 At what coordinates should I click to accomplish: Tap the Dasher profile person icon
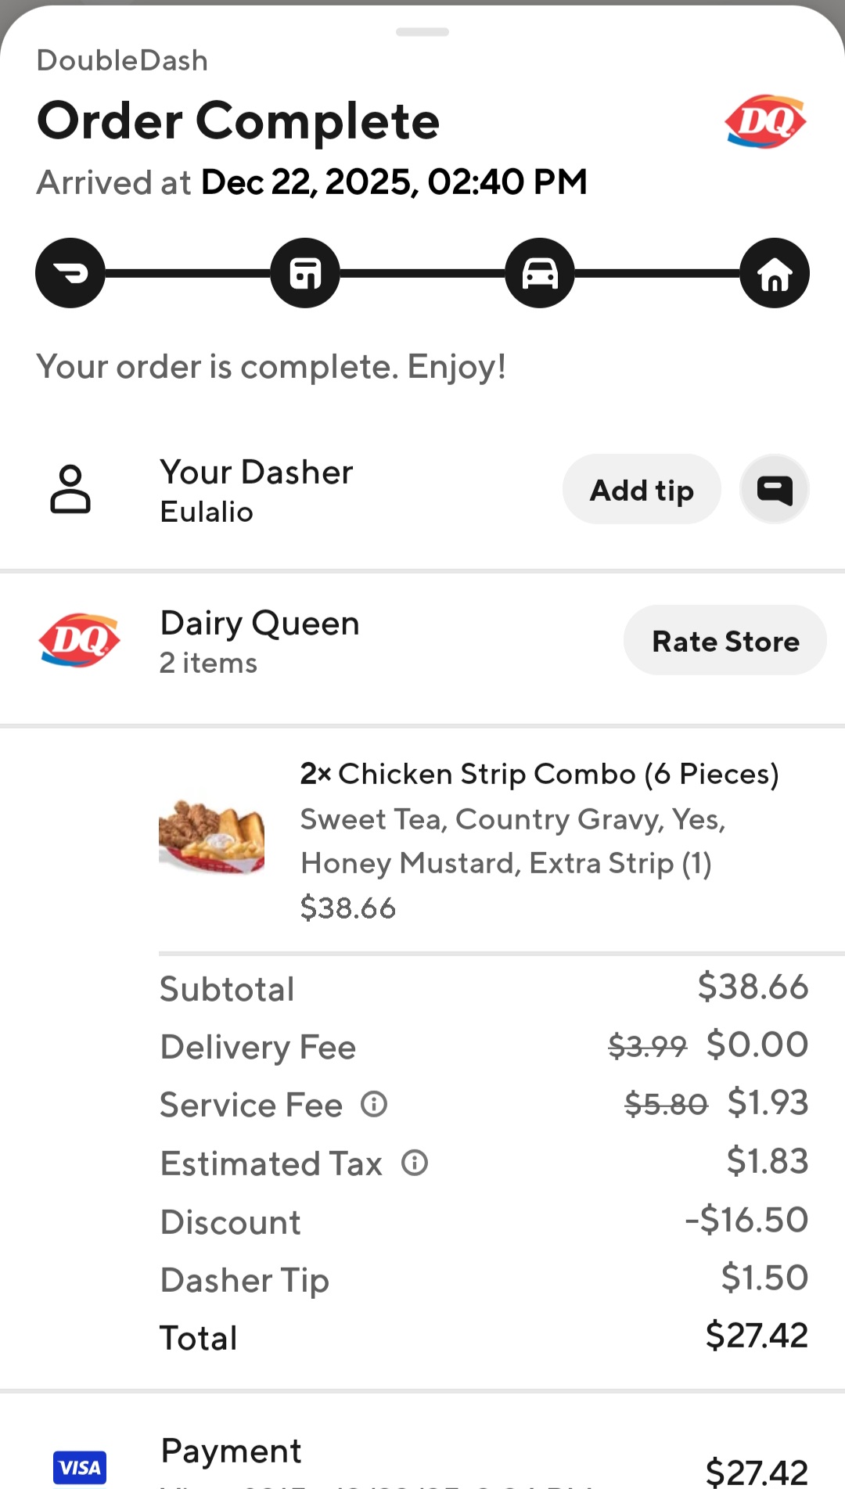[x=70, y=490]
